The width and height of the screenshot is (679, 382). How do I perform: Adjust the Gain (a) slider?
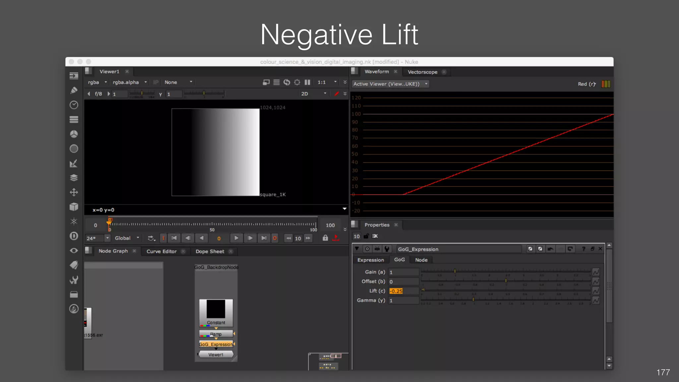(x=506, y=272)
